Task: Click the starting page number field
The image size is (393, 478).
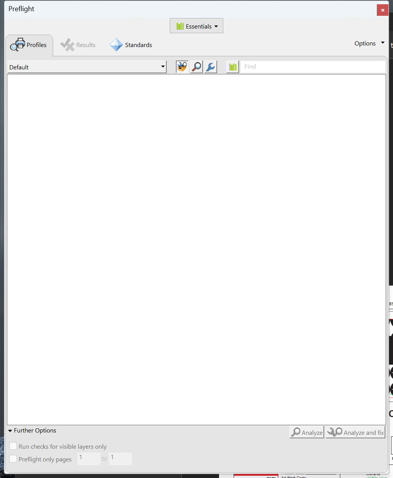Action: [89, 459]
